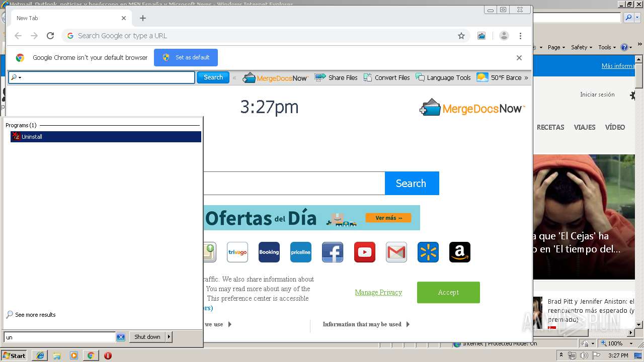Expand the Shut down options arrow
This screenshot has height=362, width=644.
point(169,337)
